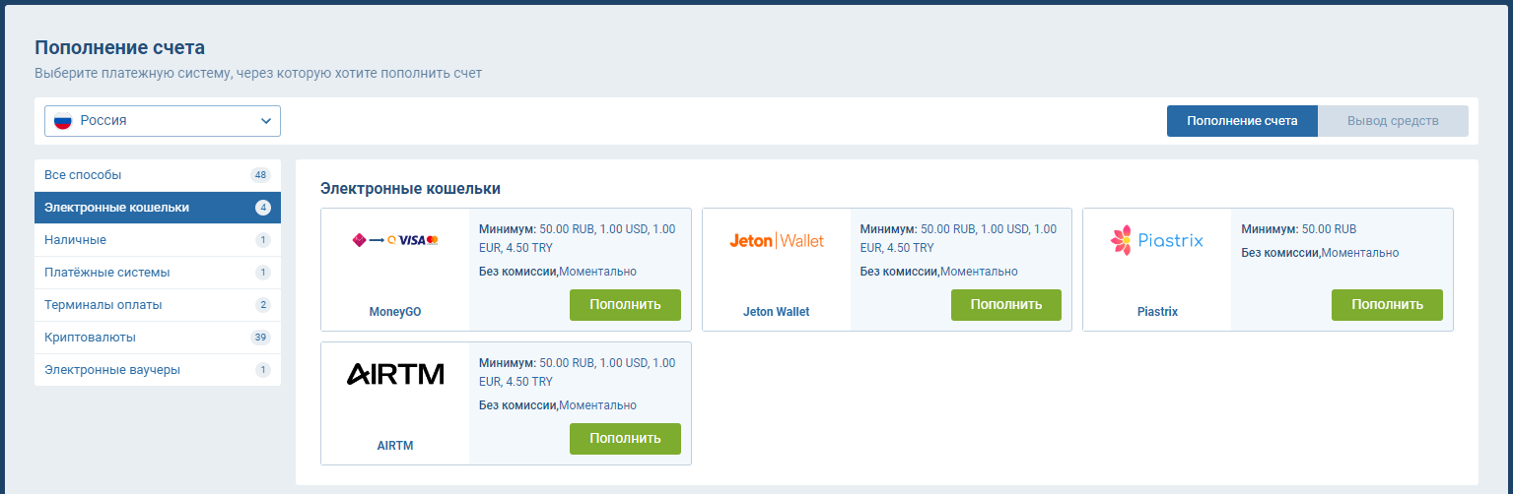Switch to Вывод средств tab
Screen dimensions: 1513x494
pyautogui.click(x=1393, y=121)
